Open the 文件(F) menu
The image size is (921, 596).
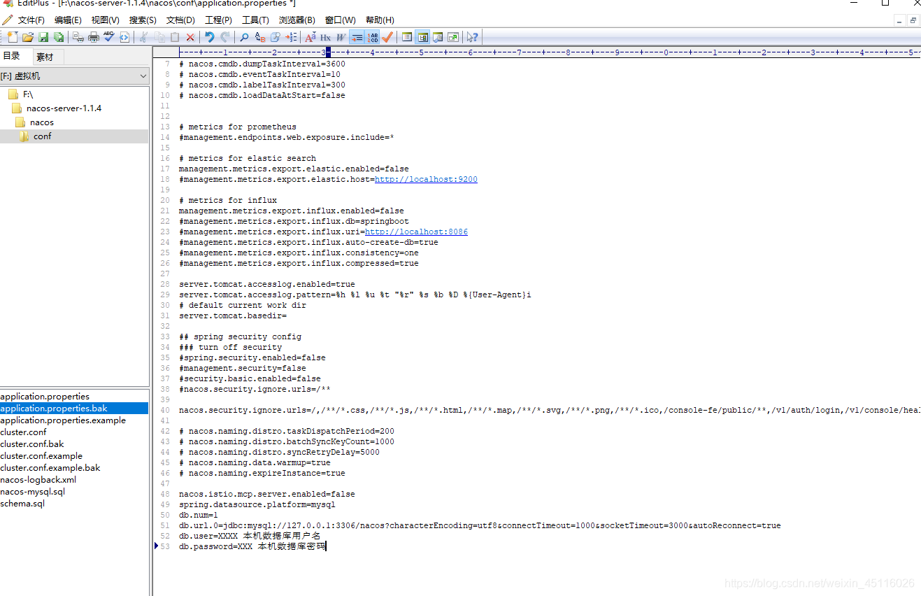pyautogui.click(x=31, y=20)
